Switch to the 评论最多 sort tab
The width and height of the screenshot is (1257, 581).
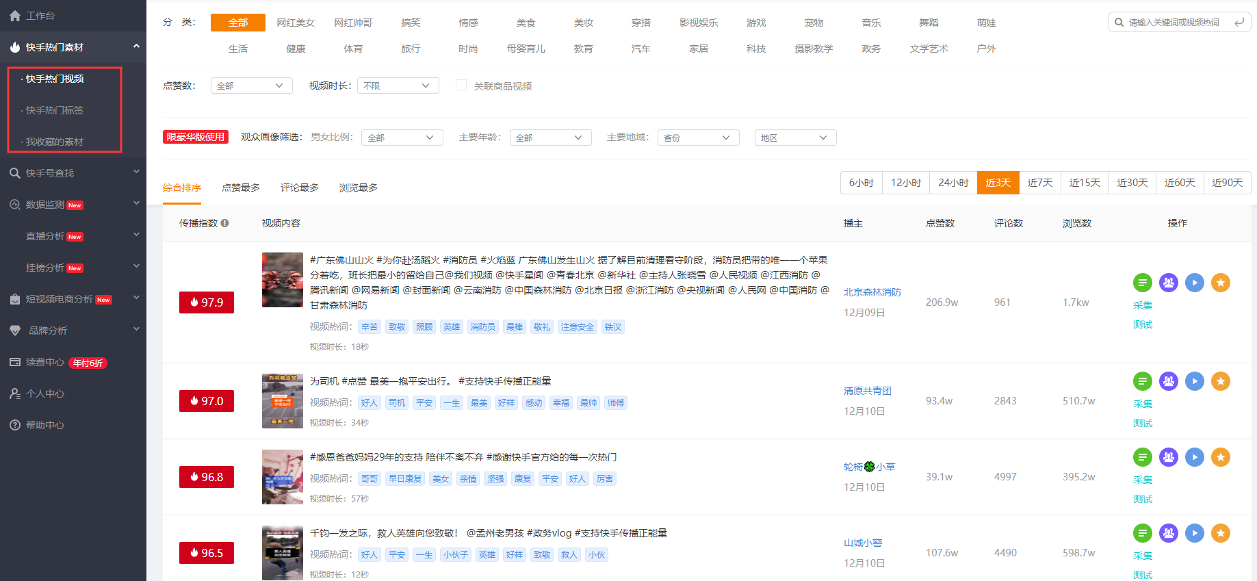tap(300, 188)
